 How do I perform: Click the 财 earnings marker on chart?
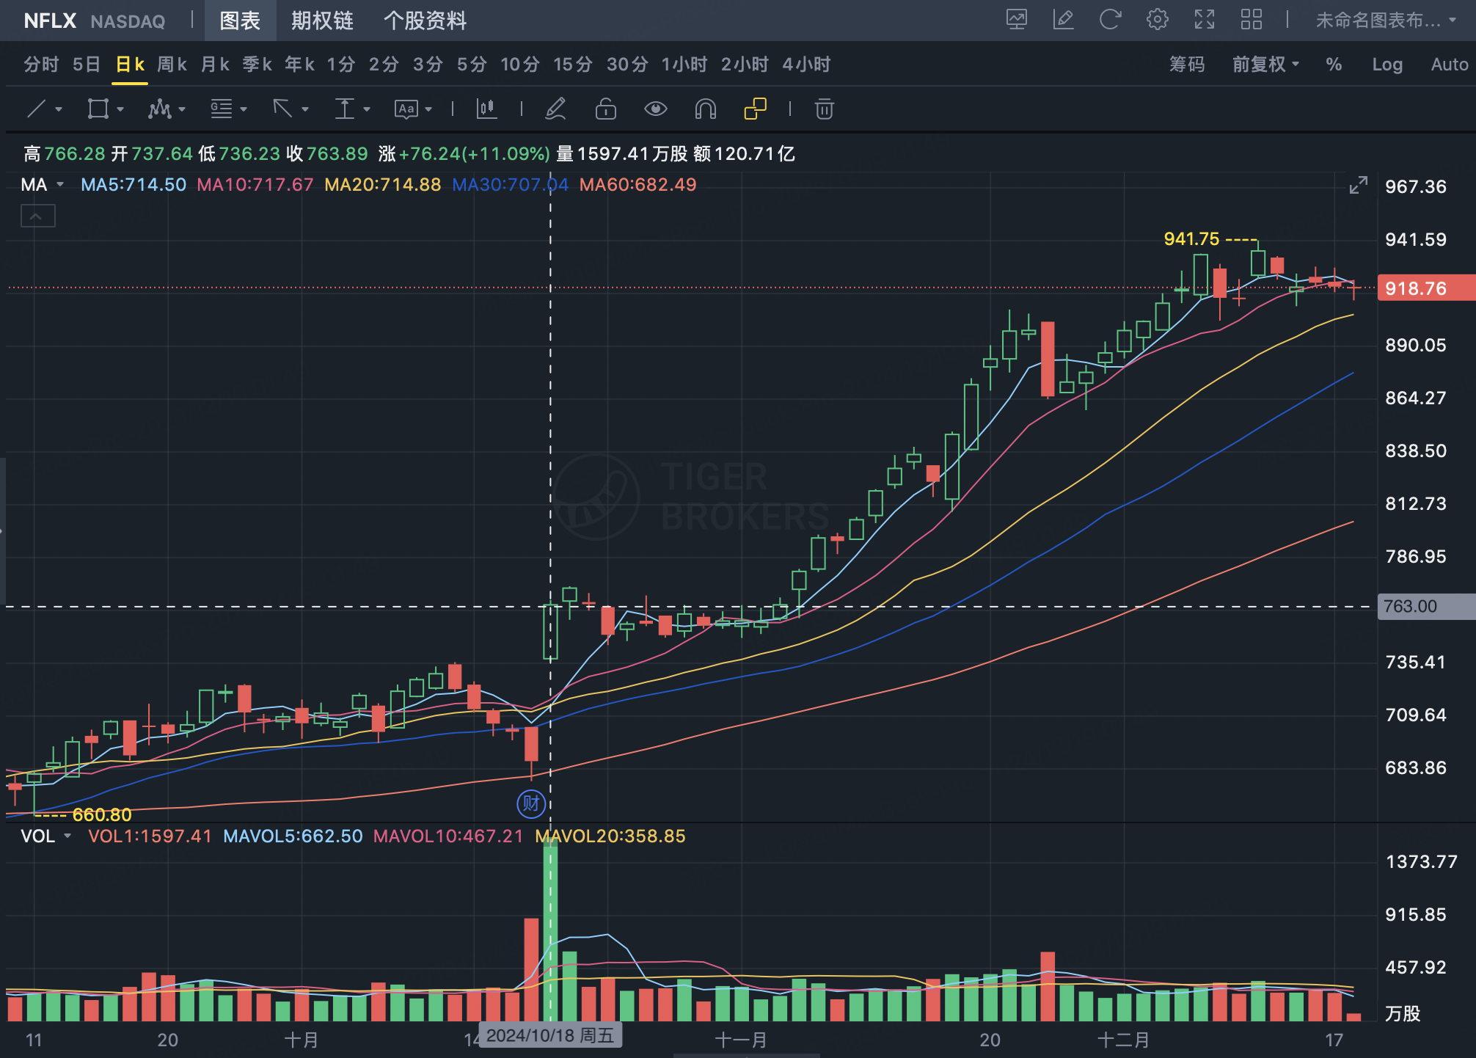pyautogui.click(x=531, y=804)
